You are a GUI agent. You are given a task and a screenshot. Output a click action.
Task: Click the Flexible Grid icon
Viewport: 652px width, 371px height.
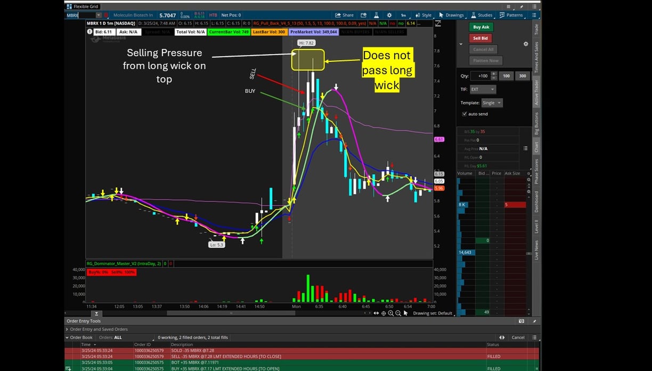[x=69, y=6]
